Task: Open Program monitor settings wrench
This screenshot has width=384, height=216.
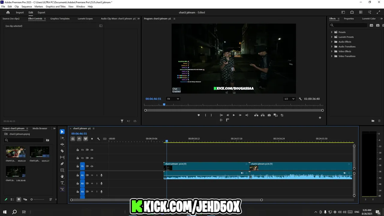Action: (x=300, y=99)
